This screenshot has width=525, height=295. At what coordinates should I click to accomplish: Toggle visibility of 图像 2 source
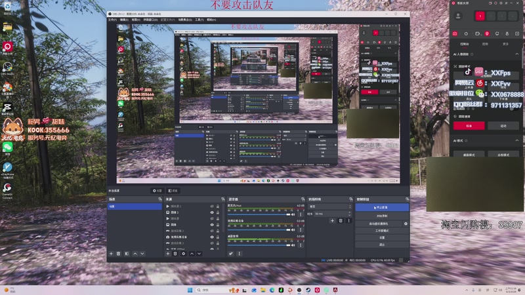pos(212,212)
